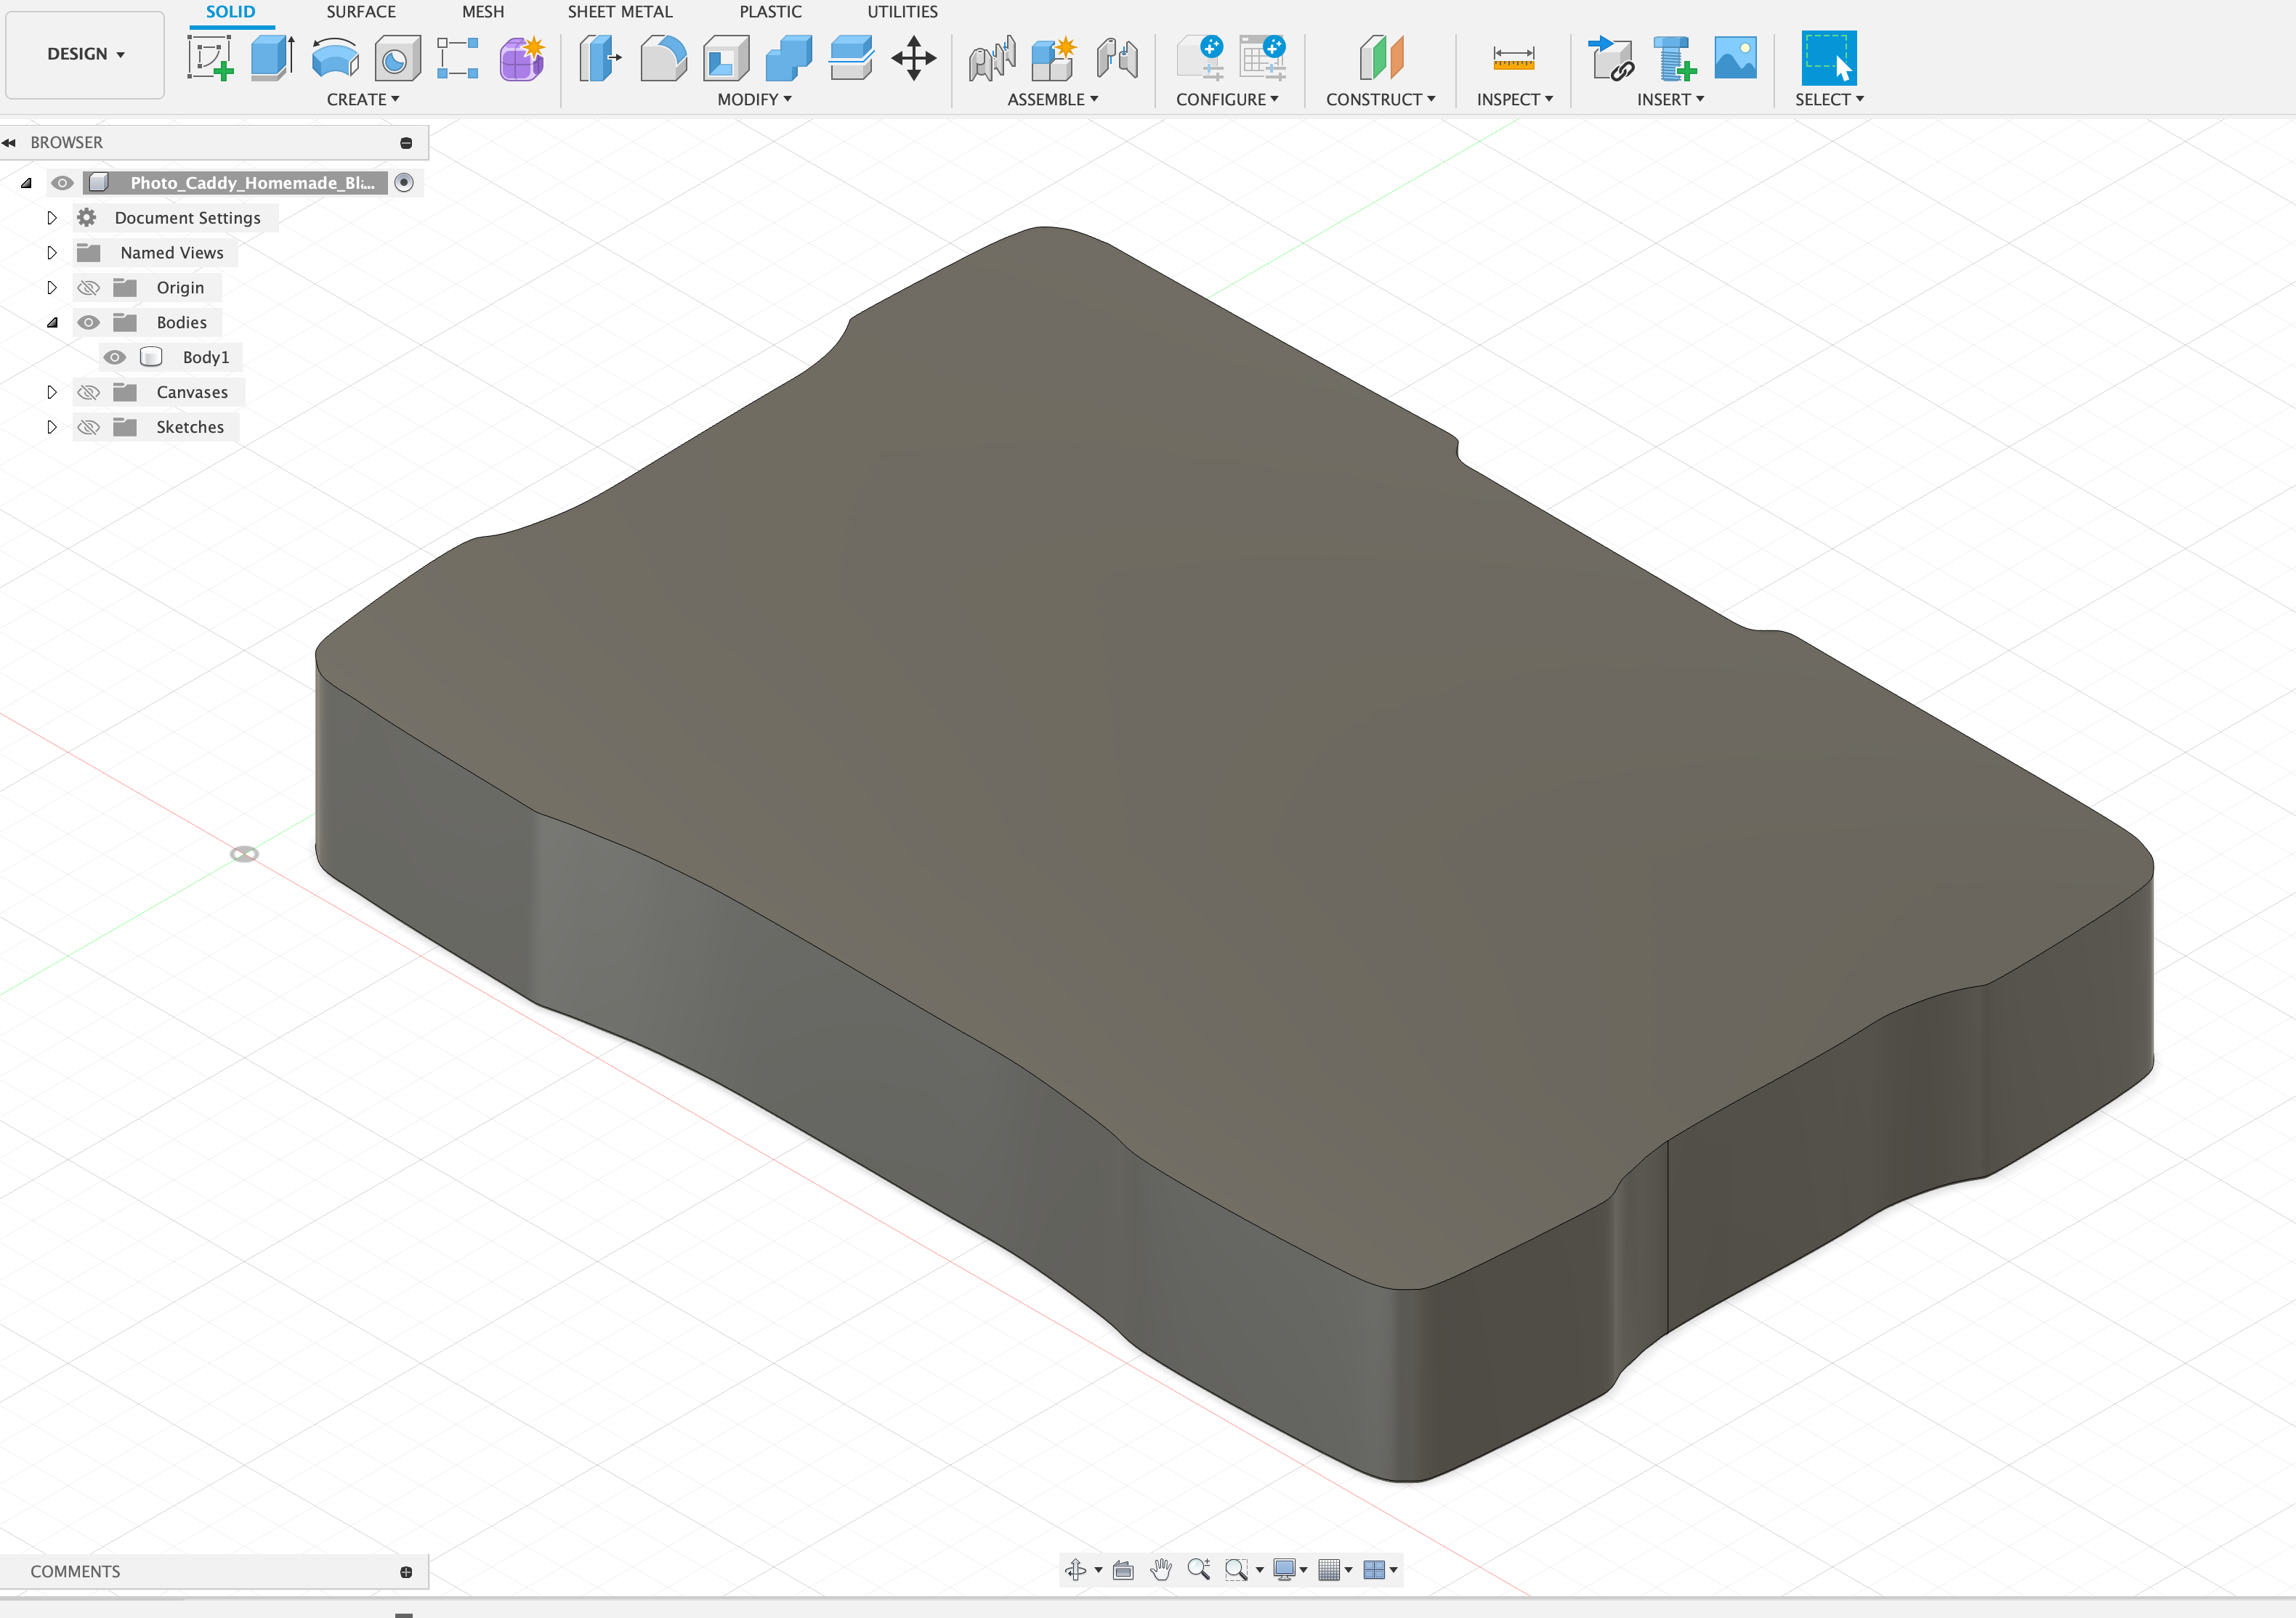
Task: Show the Canvases folder
Action: 89,393
